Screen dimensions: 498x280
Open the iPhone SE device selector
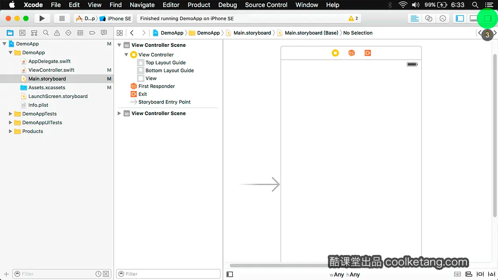coord(116,18)
